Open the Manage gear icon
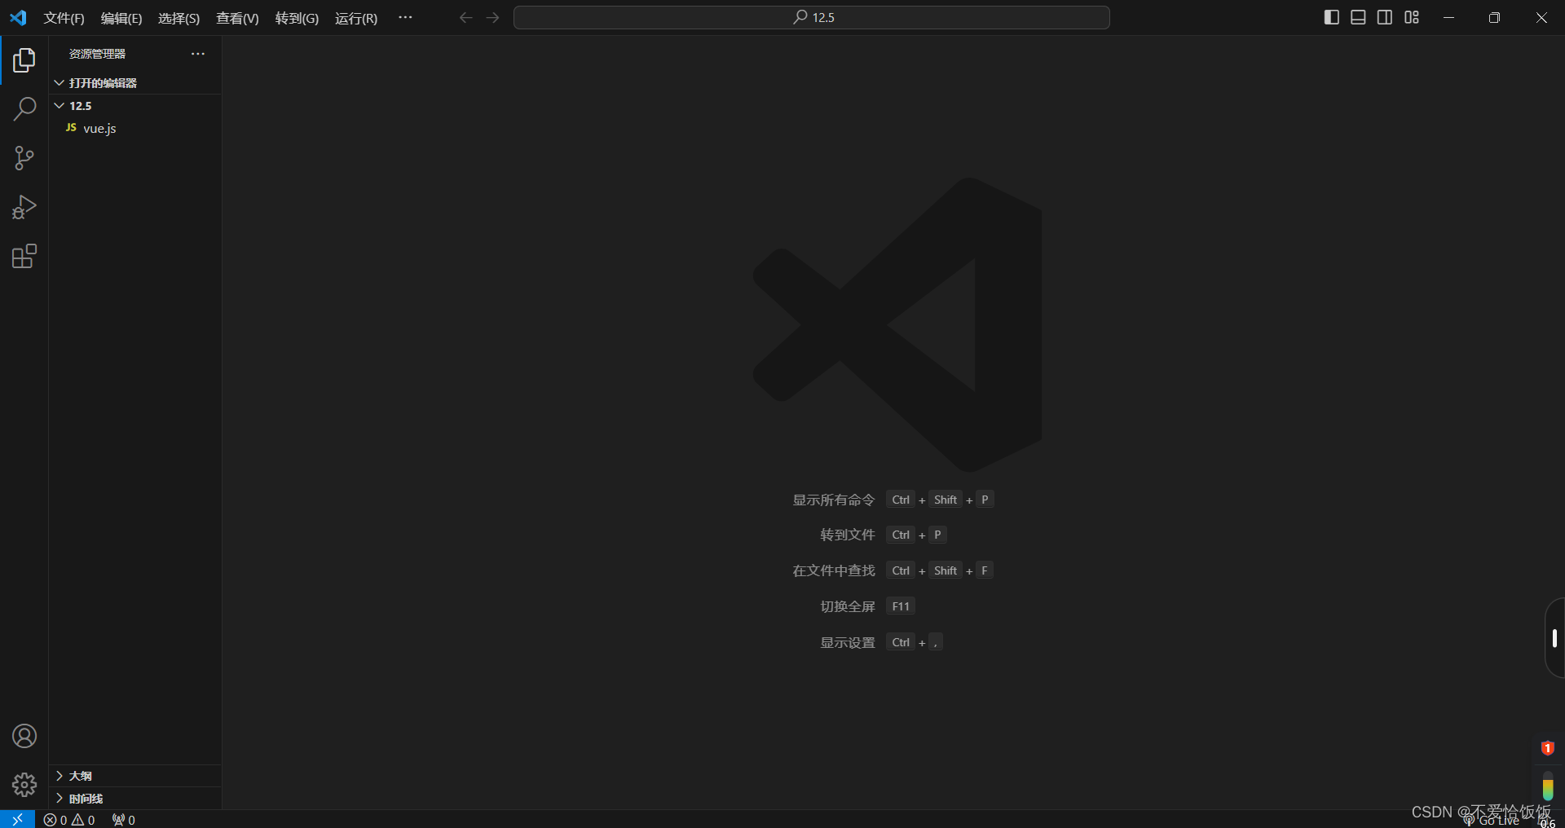Screen dimensions: 1565x828 click(24, 785)
